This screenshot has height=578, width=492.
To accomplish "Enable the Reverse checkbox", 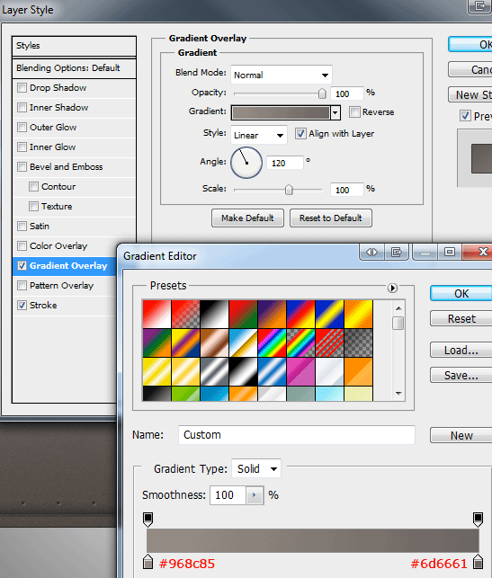I will point(354,111).
